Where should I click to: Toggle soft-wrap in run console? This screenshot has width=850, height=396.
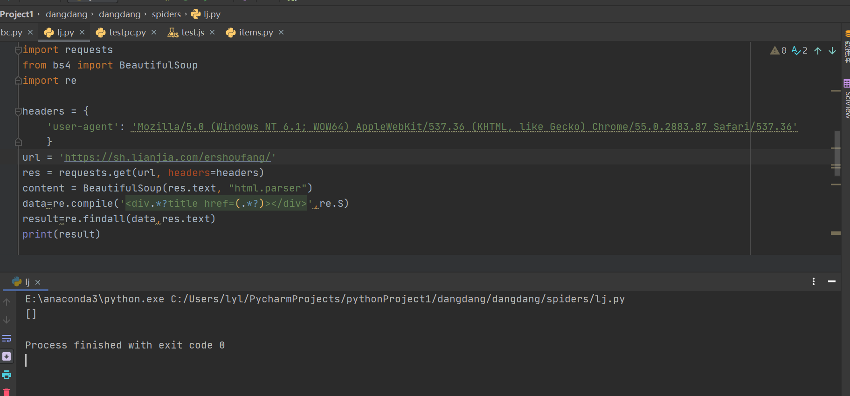7,338
